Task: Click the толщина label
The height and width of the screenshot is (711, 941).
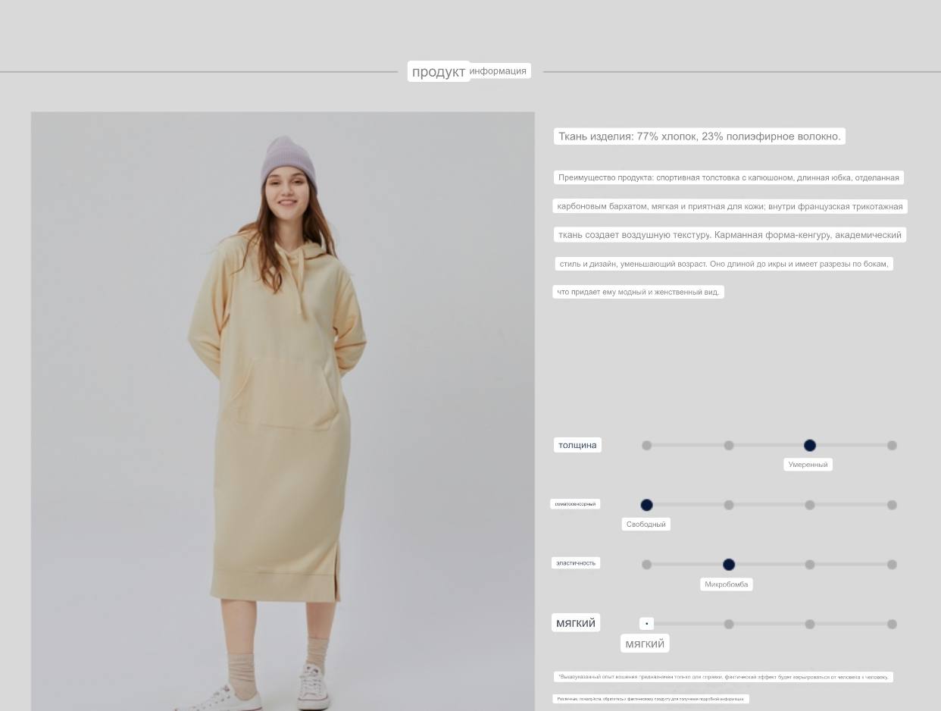Action: point(577,445)
